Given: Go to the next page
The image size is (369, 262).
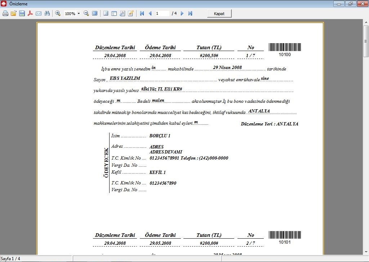Looking at the screenshot, I should [182, 13].
